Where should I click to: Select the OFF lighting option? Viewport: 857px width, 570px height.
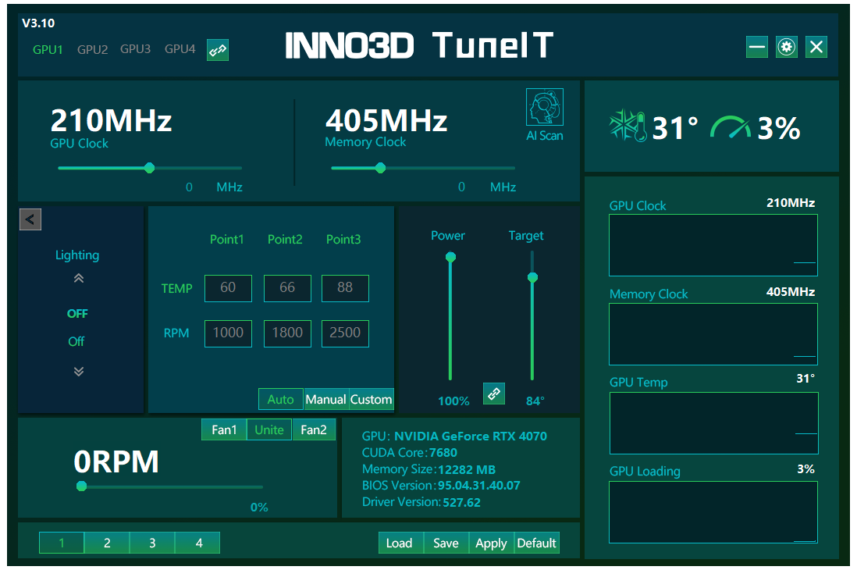[x=77, y=314]
